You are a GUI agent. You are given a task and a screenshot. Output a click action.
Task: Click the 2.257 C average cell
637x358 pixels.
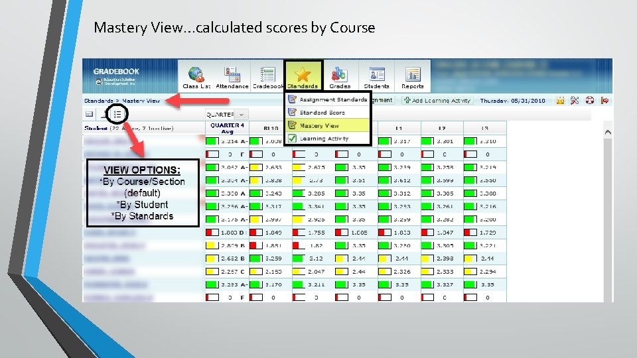[227, 272]
